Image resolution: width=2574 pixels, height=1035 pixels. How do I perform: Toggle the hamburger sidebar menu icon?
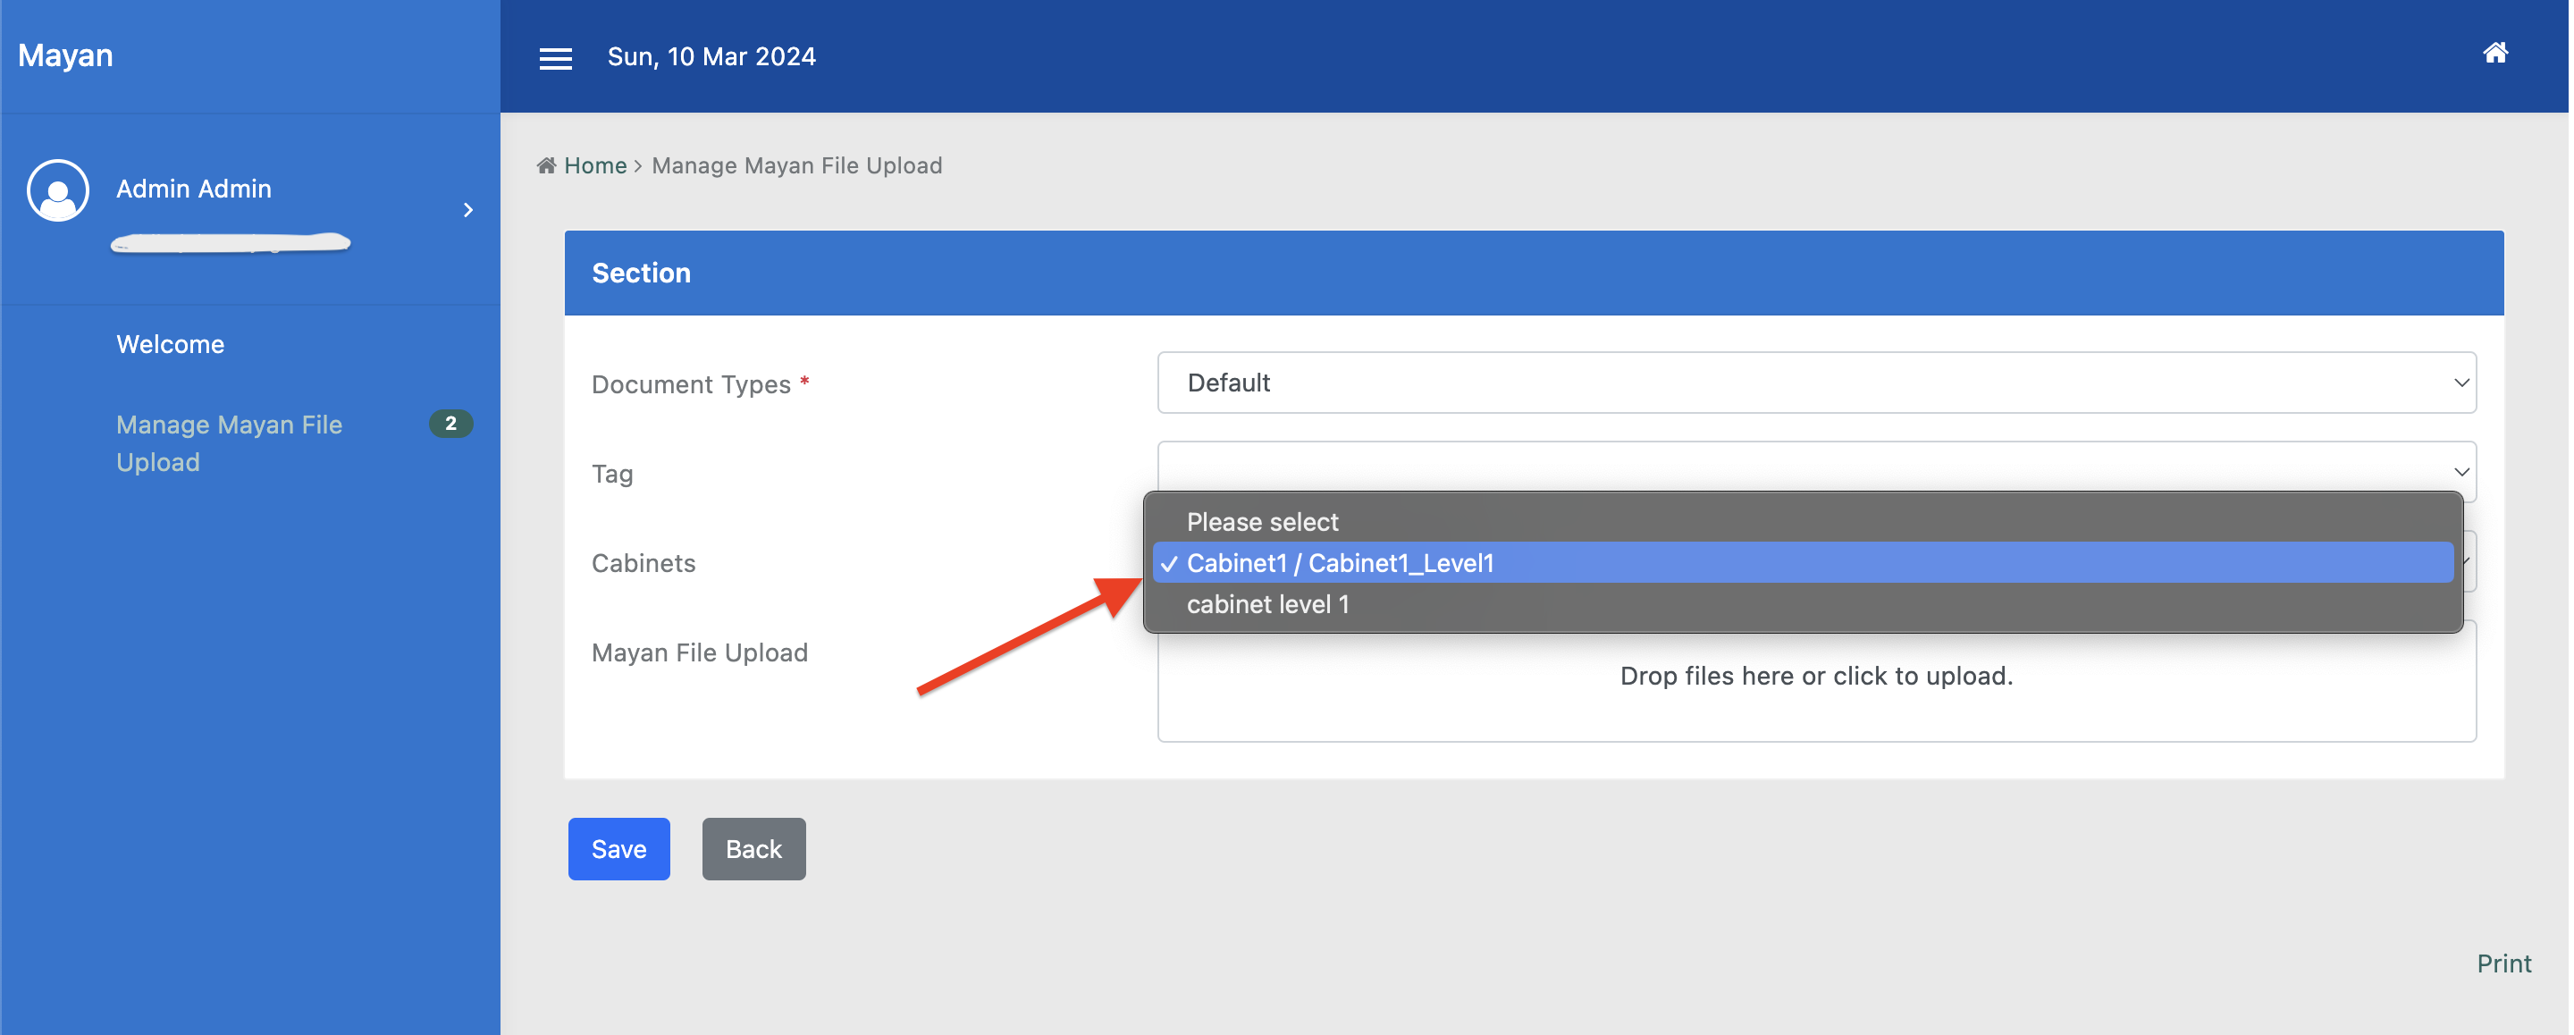coord(556,59)
